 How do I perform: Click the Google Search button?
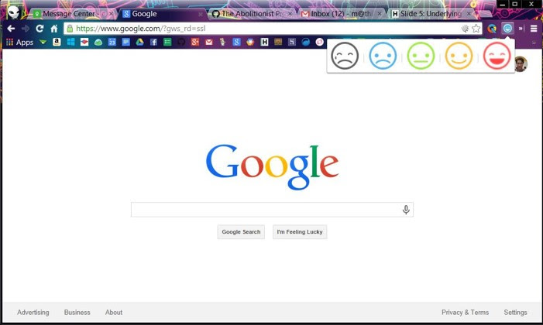241,232
